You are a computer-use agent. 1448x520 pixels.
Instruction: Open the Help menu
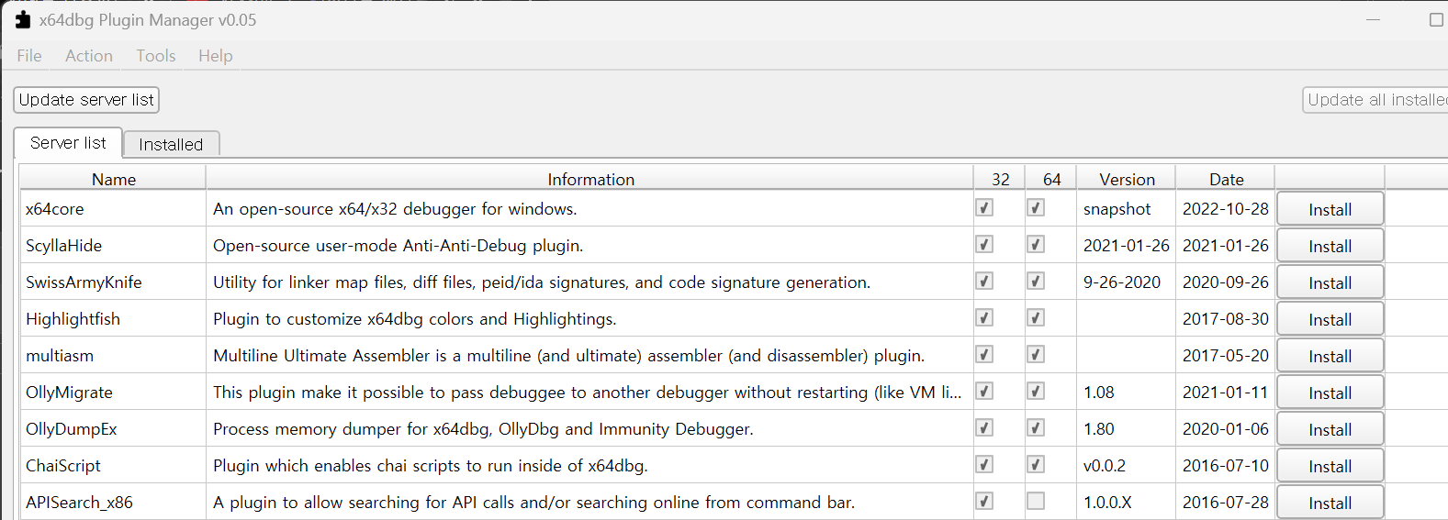pyautogui.click(x=216, y=56)
